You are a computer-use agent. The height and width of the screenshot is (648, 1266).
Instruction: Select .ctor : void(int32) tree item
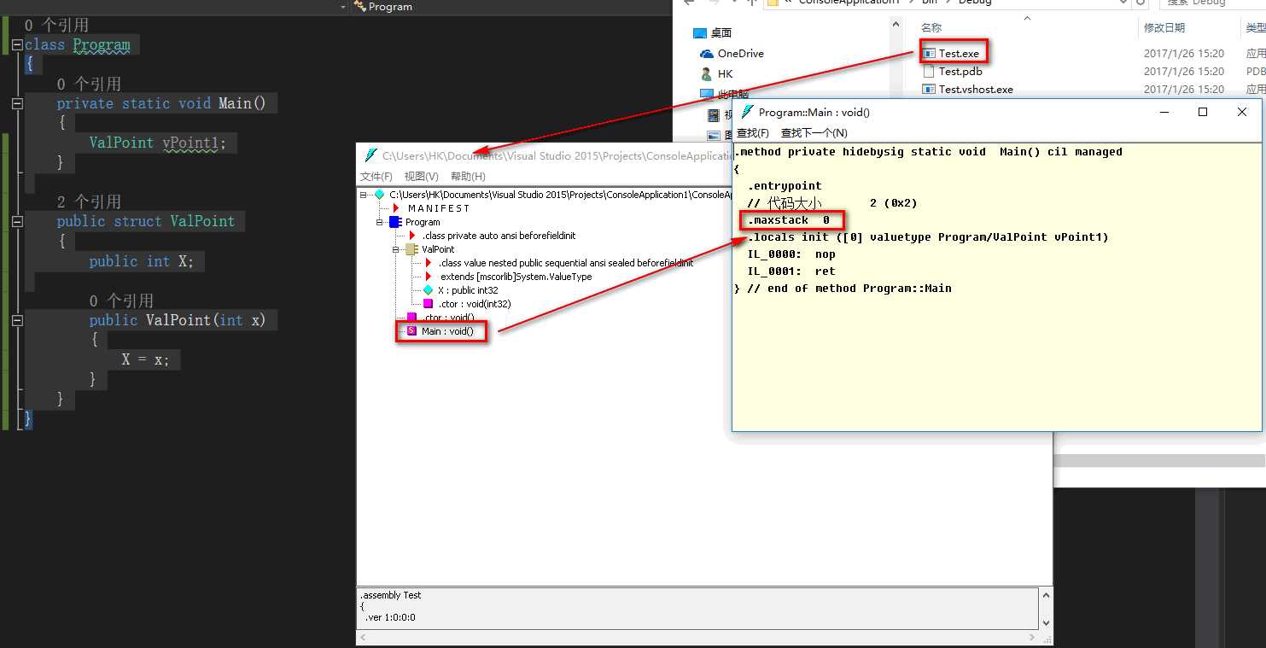point(475,304)
